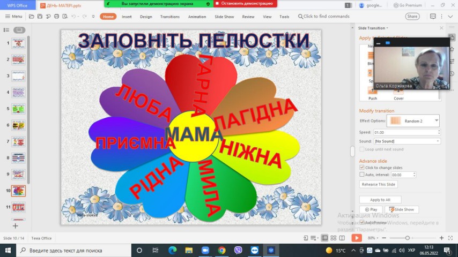
Task: Start slideshow with orange play button
Action: click(x=356, y=238)
